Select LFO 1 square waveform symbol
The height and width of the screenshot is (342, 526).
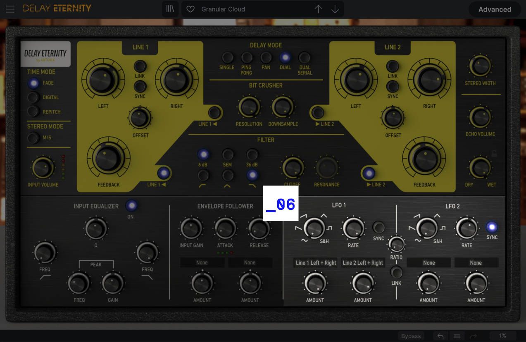[x=330, y=228]
